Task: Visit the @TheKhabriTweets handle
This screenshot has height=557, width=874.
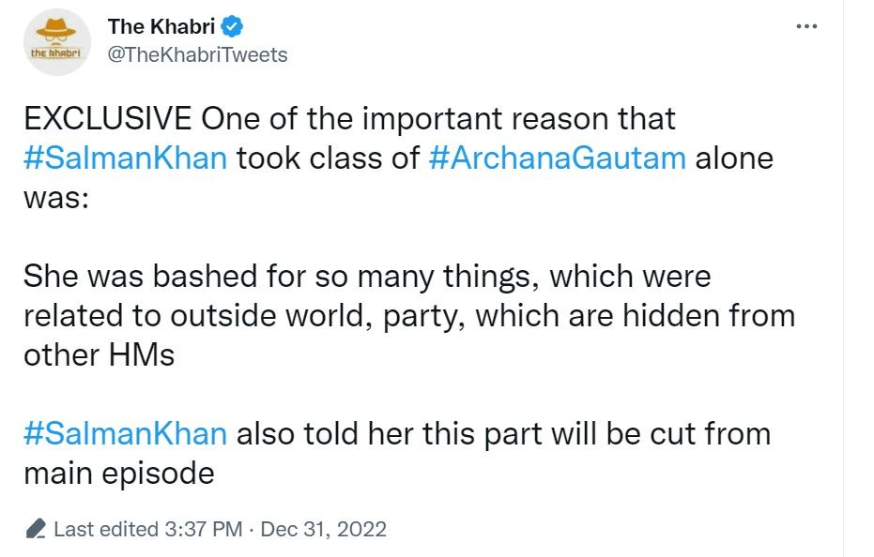Action: [198, 54]
